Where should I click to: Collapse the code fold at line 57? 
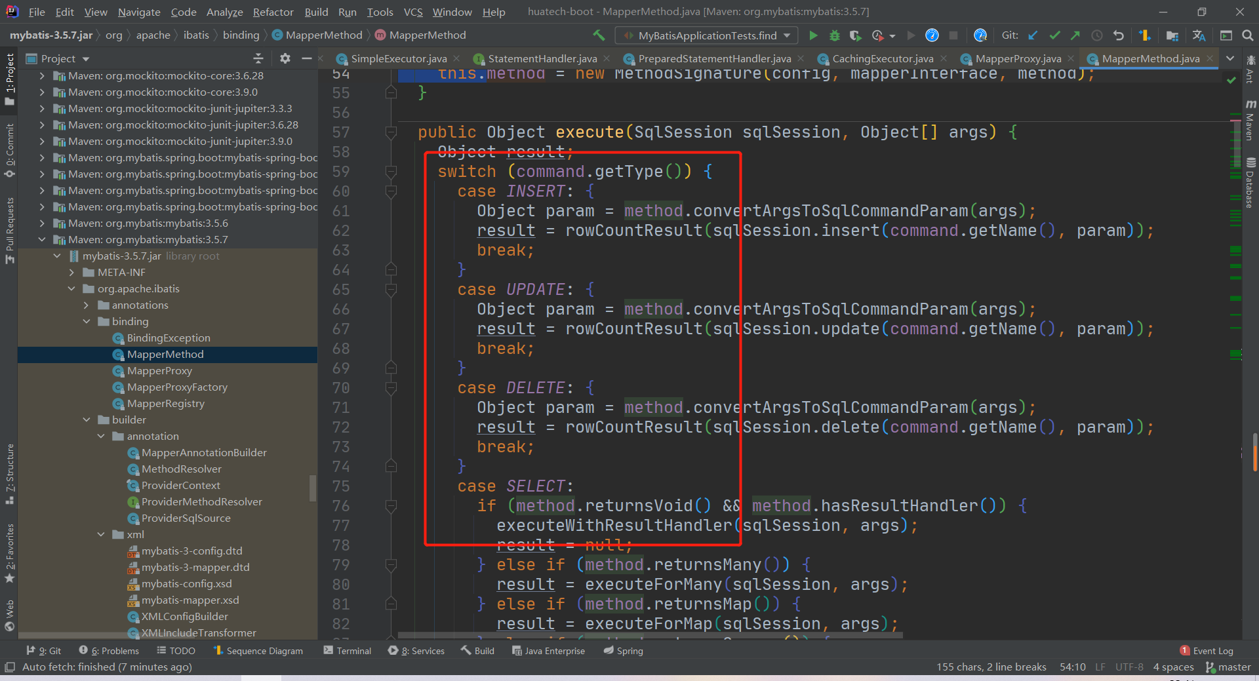(391, 132)
